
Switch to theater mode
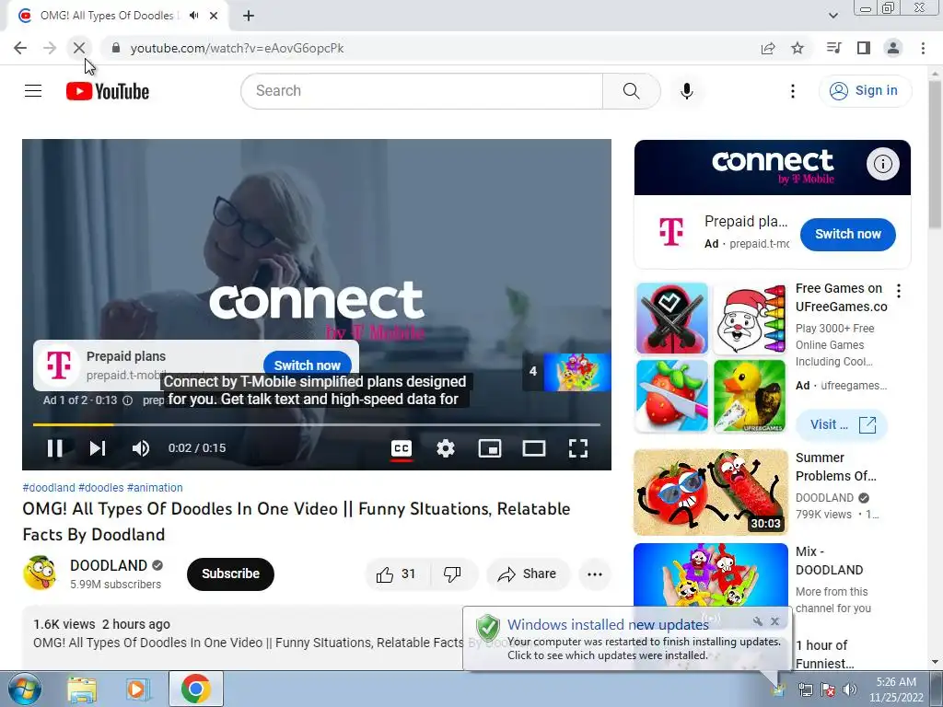[533, 448]
